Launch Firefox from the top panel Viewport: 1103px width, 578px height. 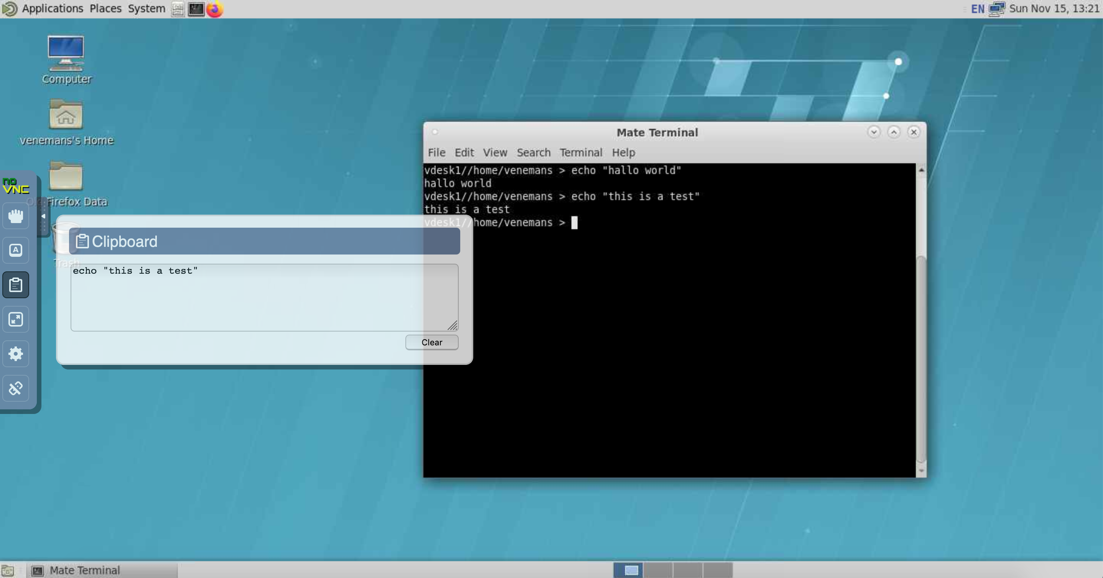215,9
